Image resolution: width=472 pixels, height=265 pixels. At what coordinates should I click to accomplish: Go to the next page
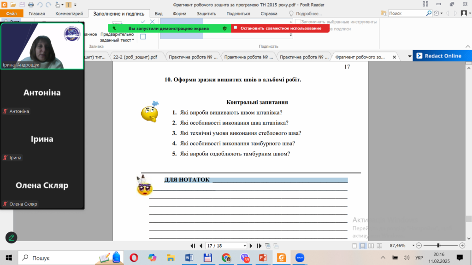coord(251,246)
